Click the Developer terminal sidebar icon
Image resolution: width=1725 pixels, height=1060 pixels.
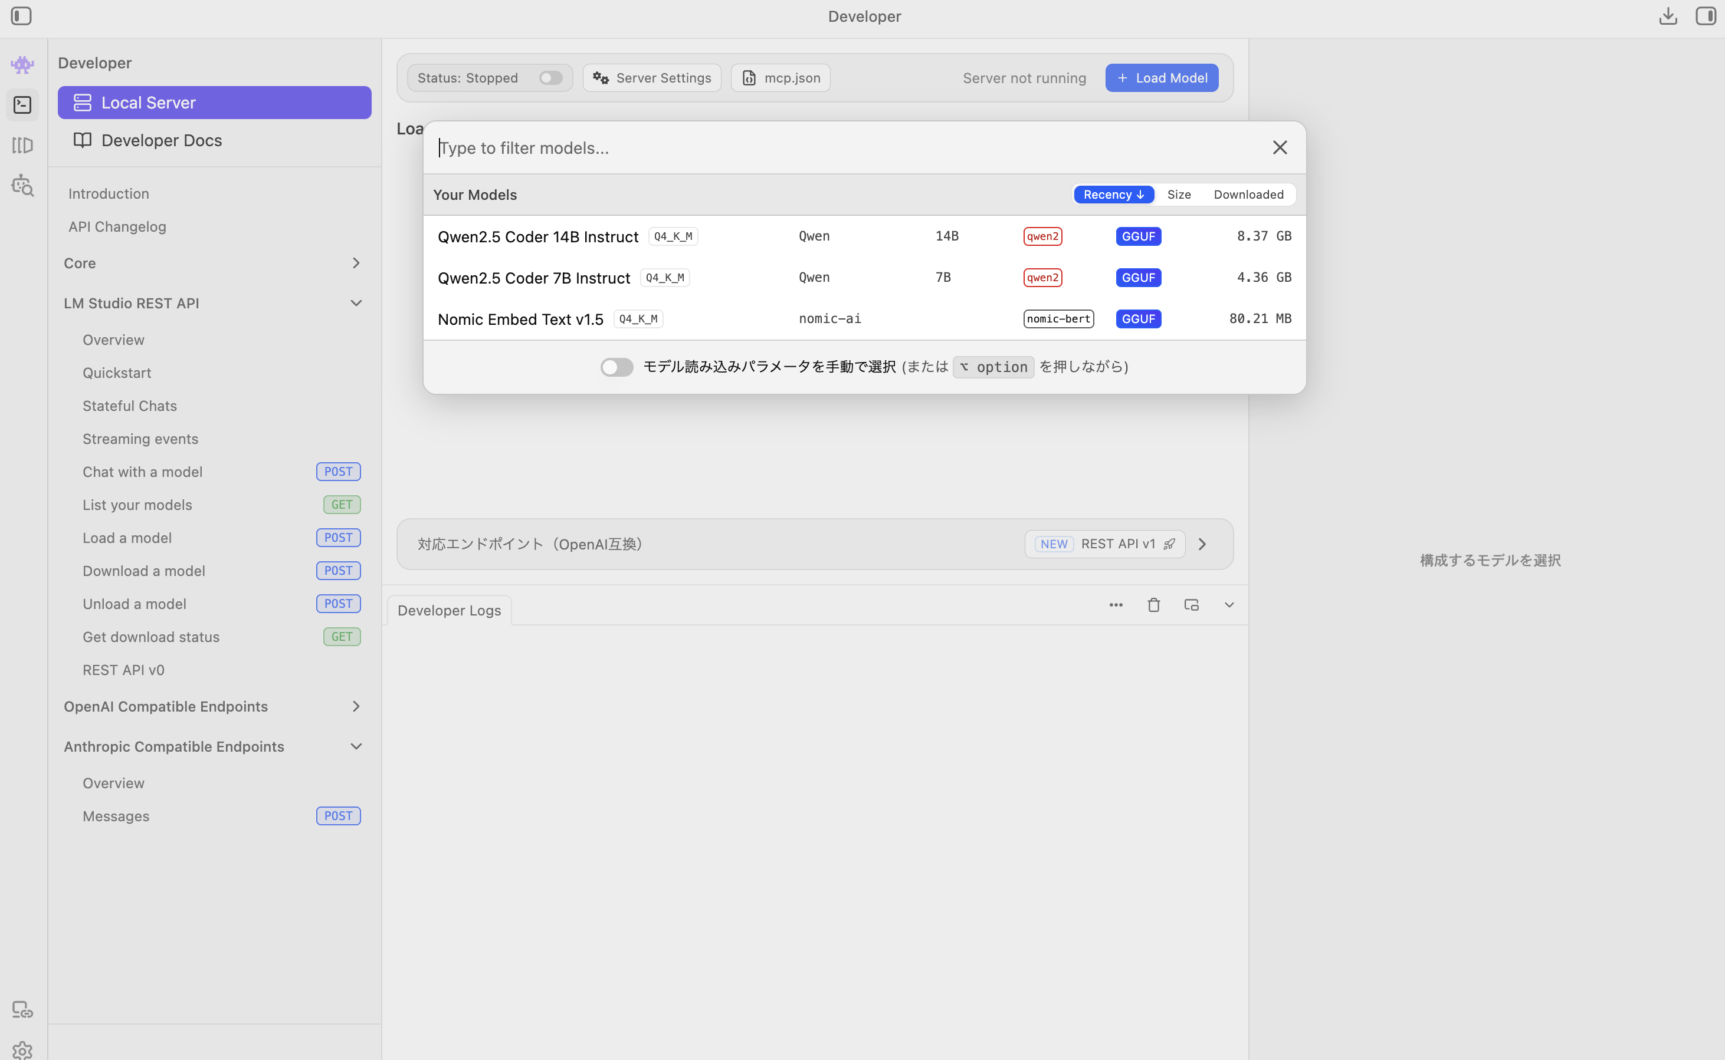pyautogui.click(x=22, y=105)
